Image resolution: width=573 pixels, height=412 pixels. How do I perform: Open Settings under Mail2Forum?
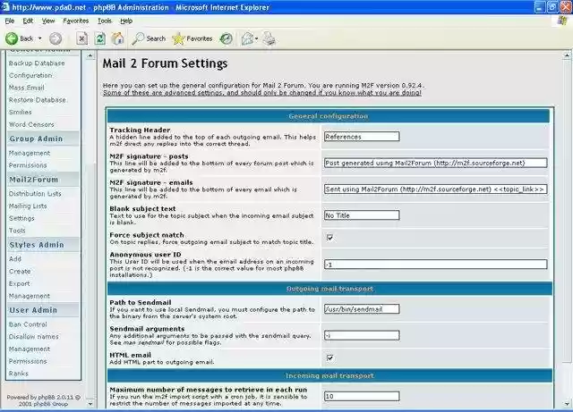point(21,218)
